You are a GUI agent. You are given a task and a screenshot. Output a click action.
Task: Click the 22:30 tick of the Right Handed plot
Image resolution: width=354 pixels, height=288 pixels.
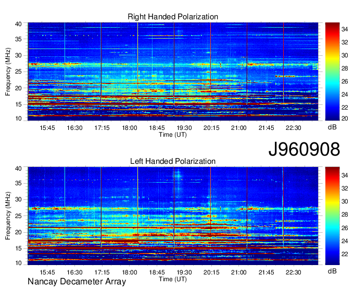[294, 128]
